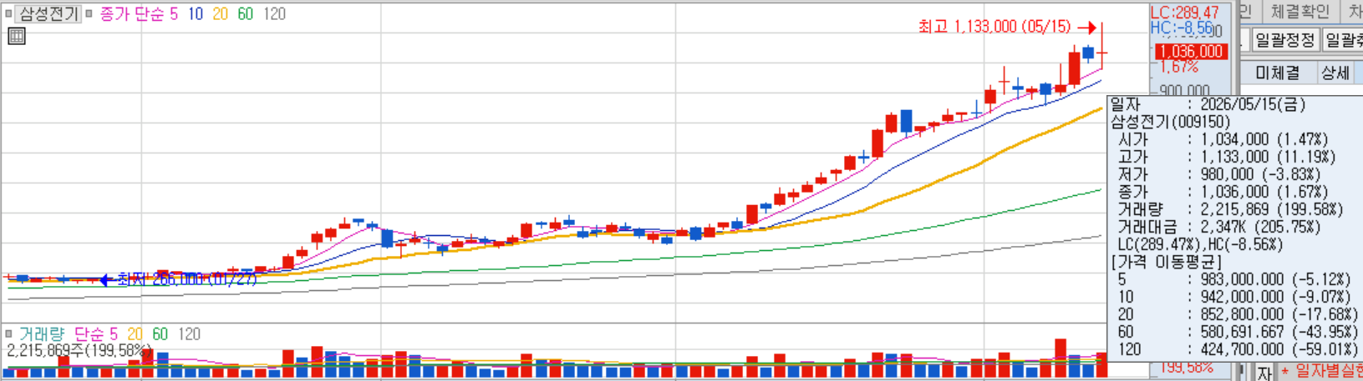Open the data grid table icon

[x=16, y=36]
